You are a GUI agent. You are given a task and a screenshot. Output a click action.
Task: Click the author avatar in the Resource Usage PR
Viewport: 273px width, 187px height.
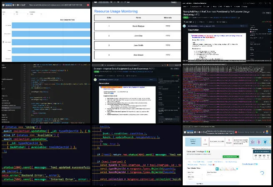tap(184, 26)
